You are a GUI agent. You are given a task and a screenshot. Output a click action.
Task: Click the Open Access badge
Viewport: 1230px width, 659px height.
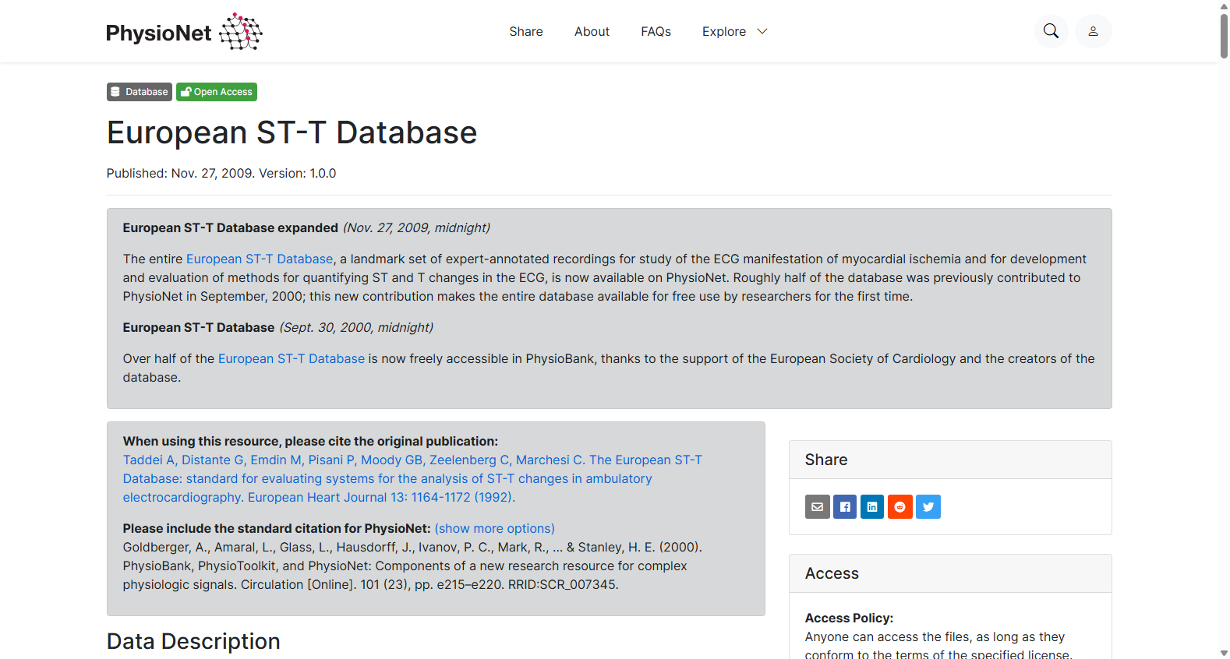(217, 92)
